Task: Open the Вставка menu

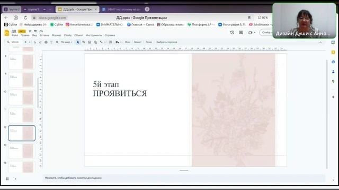Action: tap(44, 35)
